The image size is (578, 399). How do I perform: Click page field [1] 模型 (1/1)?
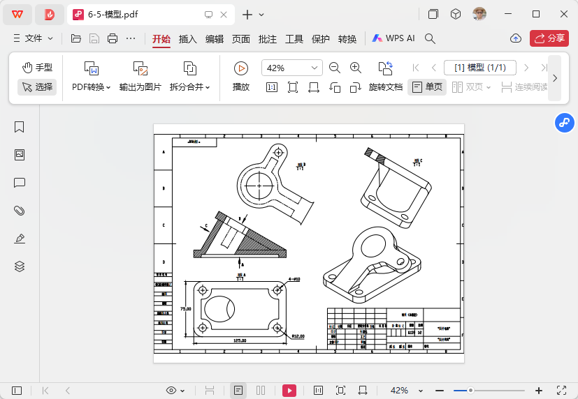(480, 68)
